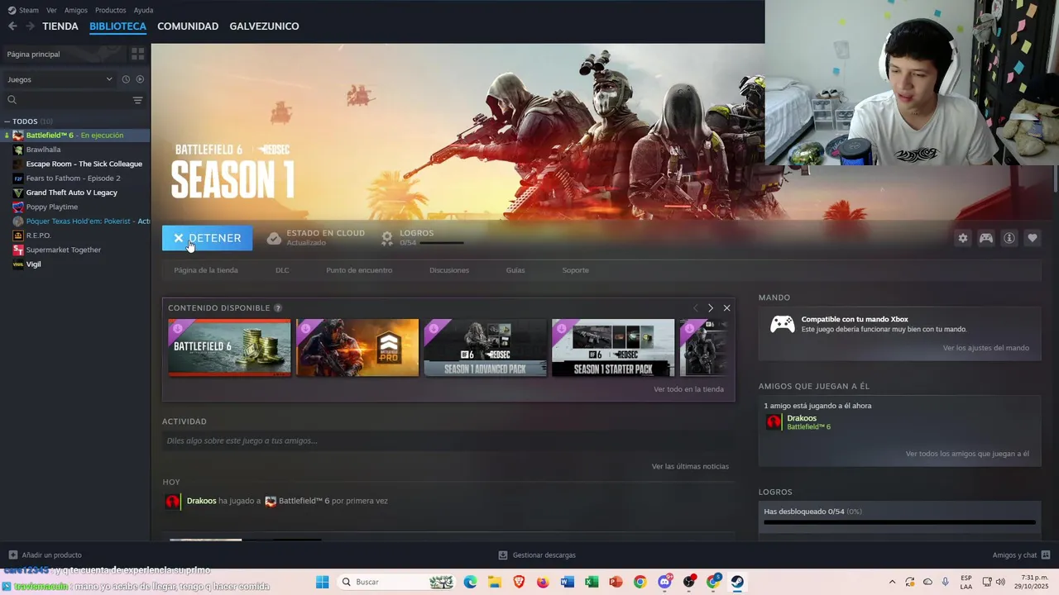Click Drakoos avatar in activity feed
Screen dimensions: 1059x595
[x=172, y=501]
